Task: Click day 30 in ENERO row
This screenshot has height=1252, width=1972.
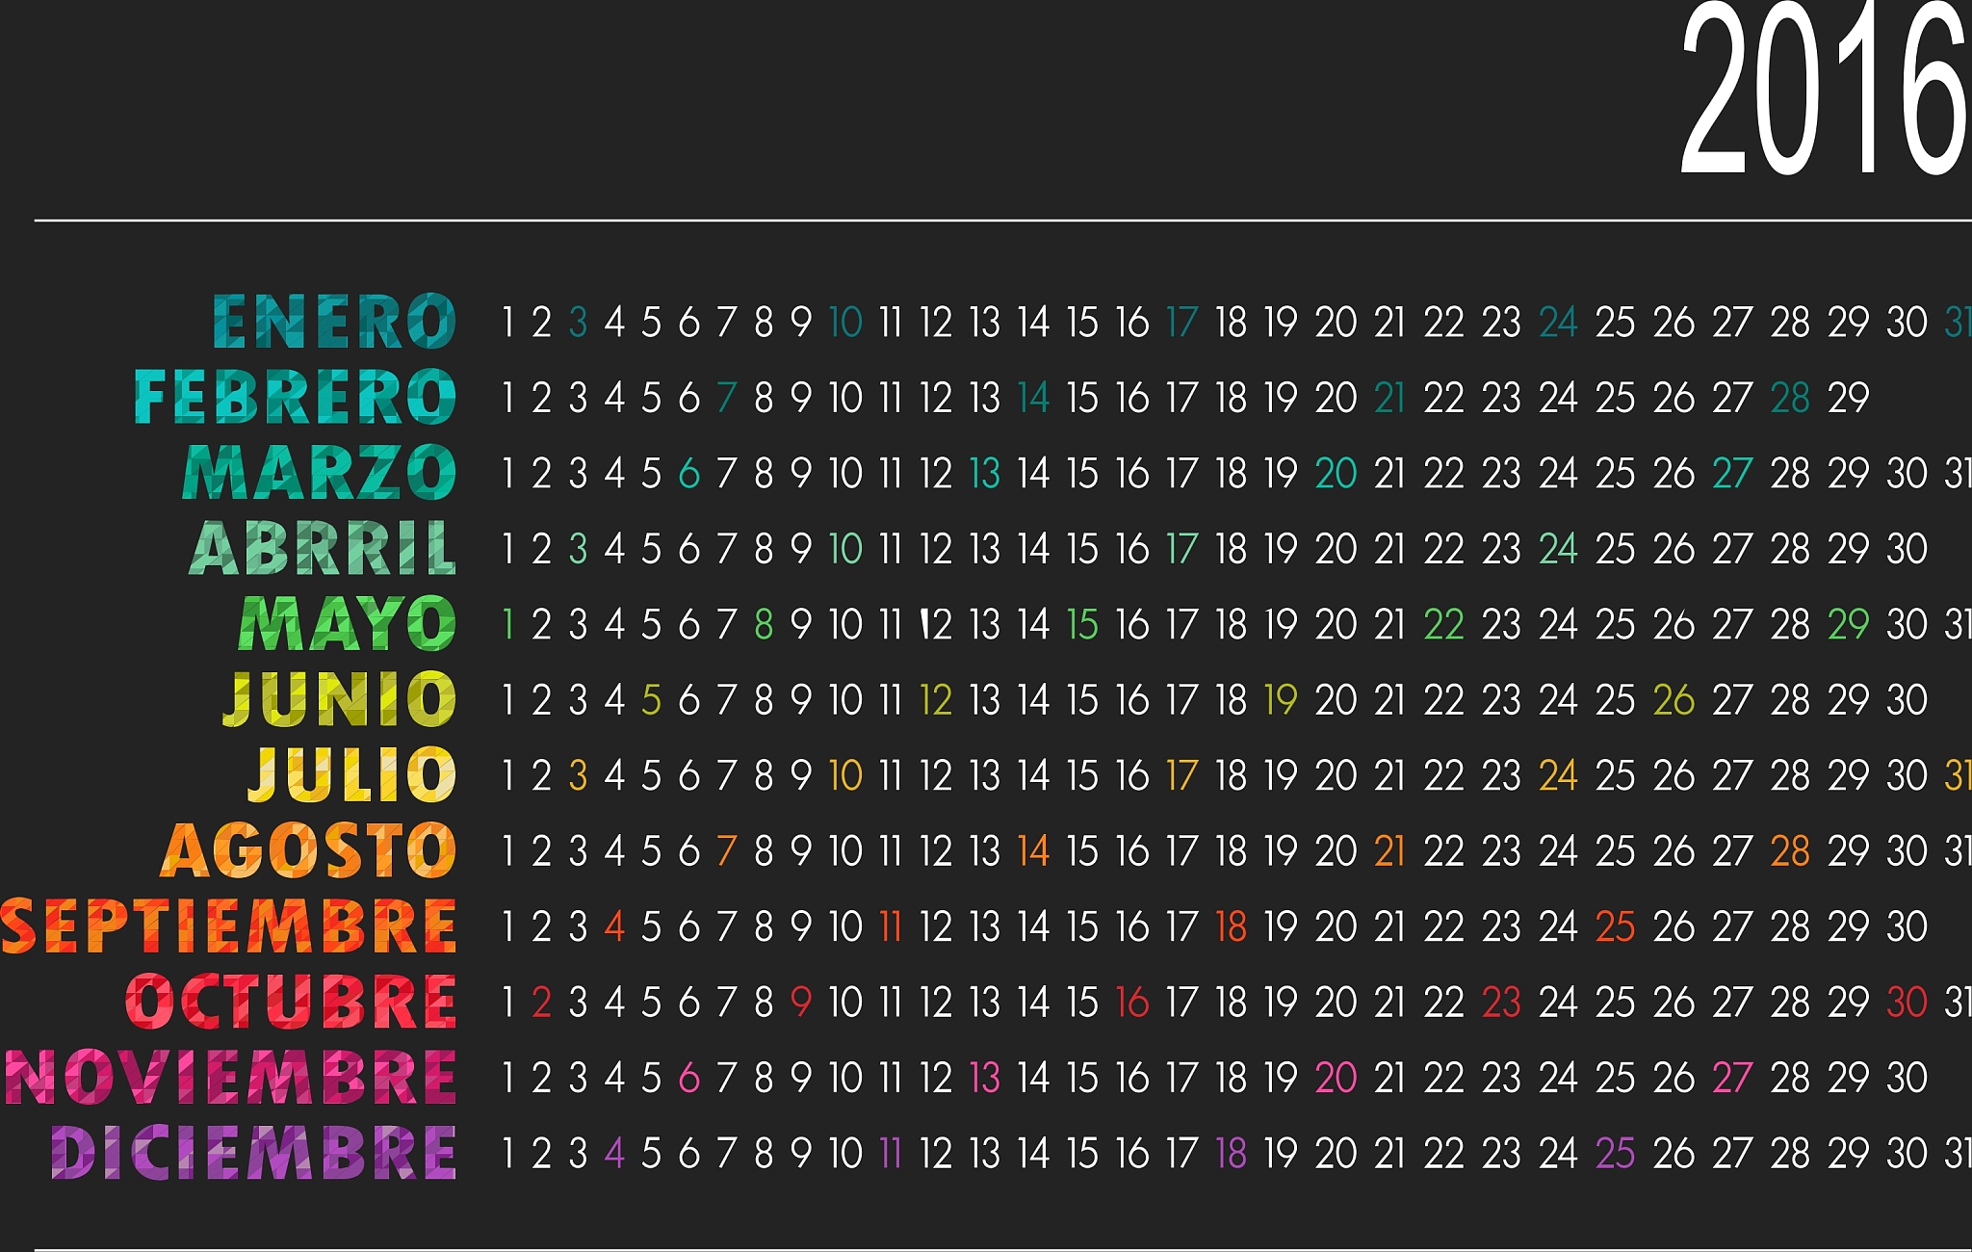Action: [x=1907, y=323]
